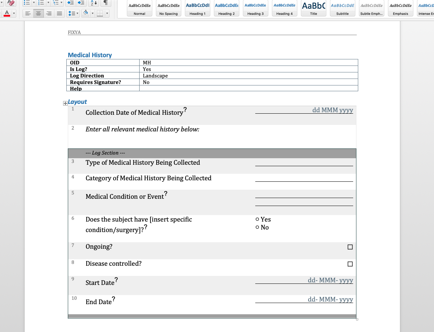Tick the Disease controlled? checkbox

click(350, 264)
